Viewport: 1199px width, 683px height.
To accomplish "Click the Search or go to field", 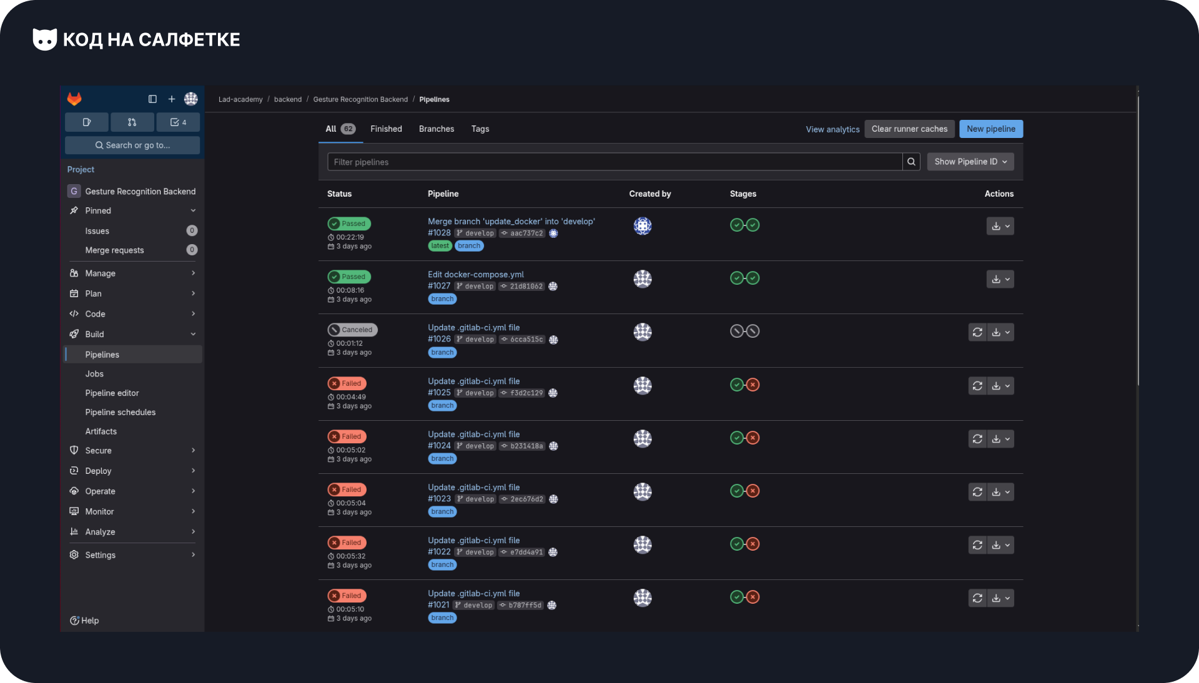I will (x=132, y=145).
